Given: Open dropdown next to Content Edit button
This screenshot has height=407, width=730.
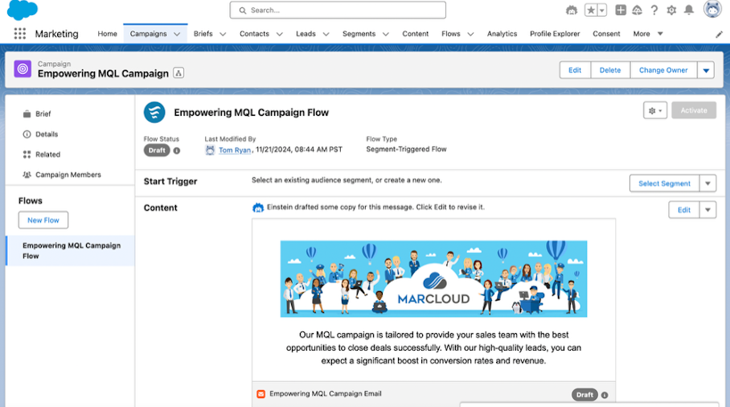Looking at the screenshot, I should coord(707,210).
